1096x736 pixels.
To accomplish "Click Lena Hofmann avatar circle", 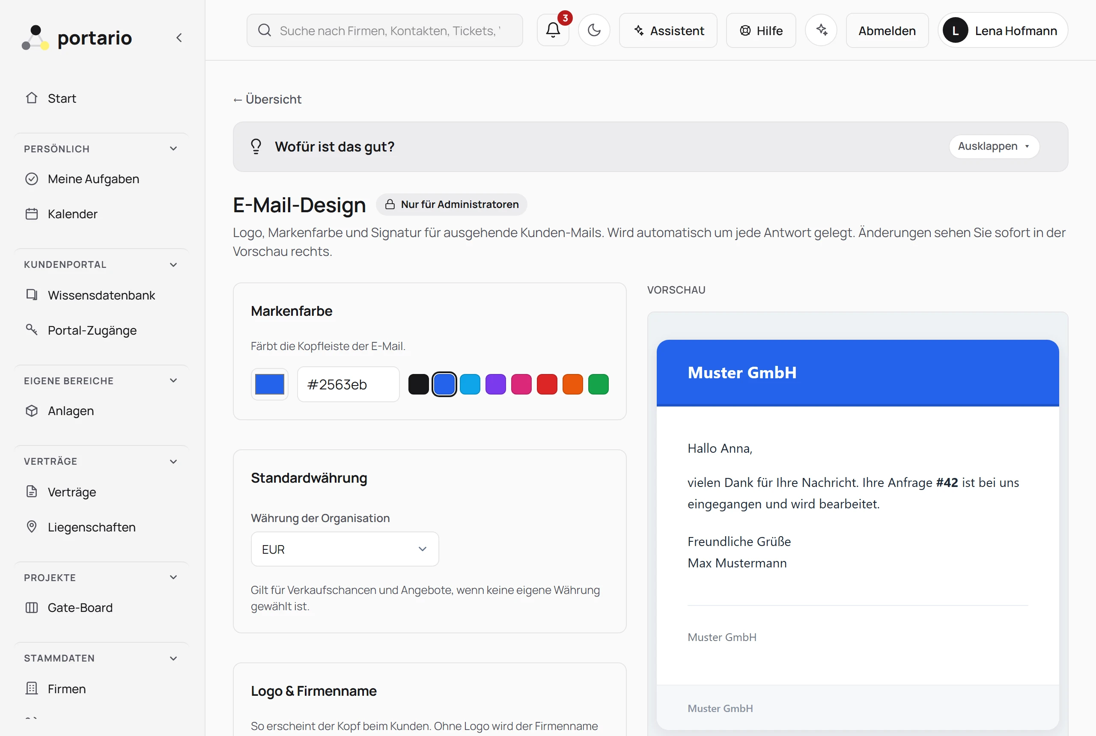I will pyautogui.click(x=955, y=30).
